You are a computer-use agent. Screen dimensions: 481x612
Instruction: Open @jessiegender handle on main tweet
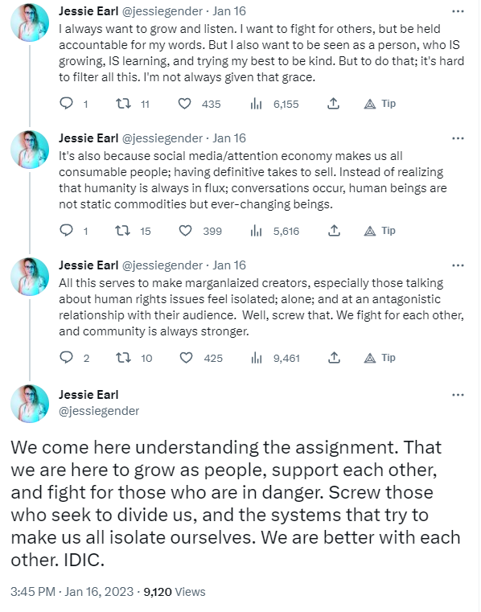click(99, 411)
